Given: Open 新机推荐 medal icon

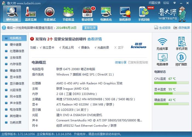Looking at the screenshot, I should [x=125, y=14].
